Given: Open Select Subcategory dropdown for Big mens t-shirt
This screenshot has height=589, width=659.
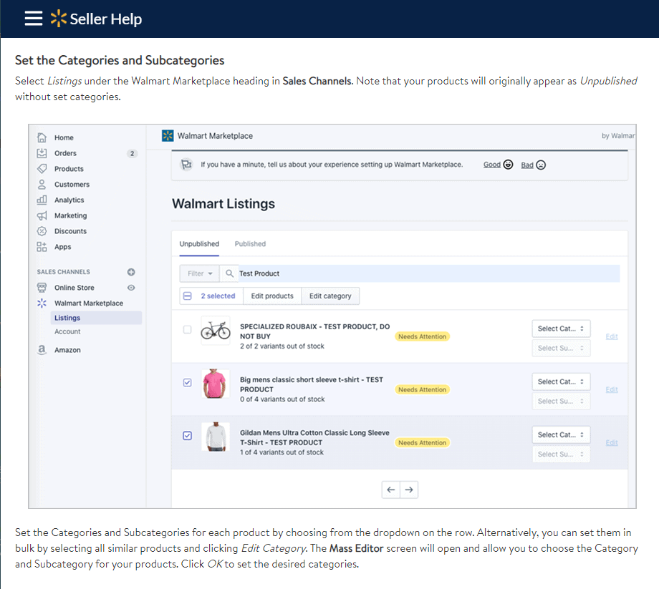Looking at the screenshot, I should point(561,401).
